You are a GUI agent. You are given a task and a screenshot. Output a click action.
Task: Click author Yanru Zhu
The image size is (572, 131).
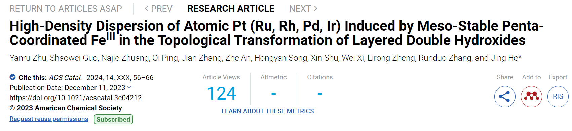(28, 58)
